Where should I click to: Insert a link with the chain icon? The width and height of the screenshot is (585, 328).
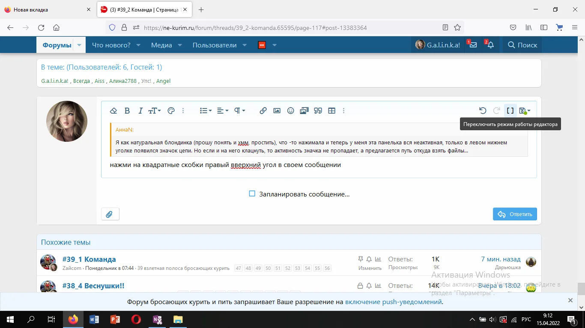coord(263,111)
